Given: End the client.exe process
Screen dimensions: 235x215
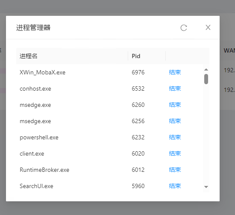Looking at the screenshot, I should [175, 153].
